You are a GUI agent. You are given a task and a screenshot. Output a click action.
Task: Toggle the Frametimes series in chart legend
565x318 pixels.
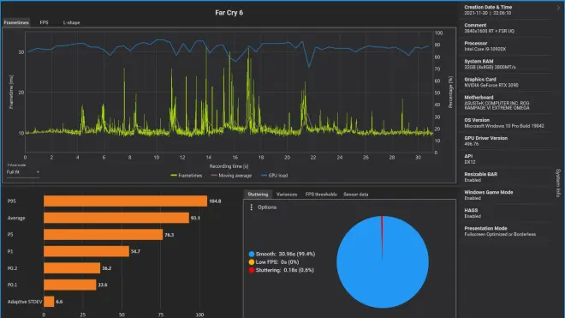tap(187, 176)
